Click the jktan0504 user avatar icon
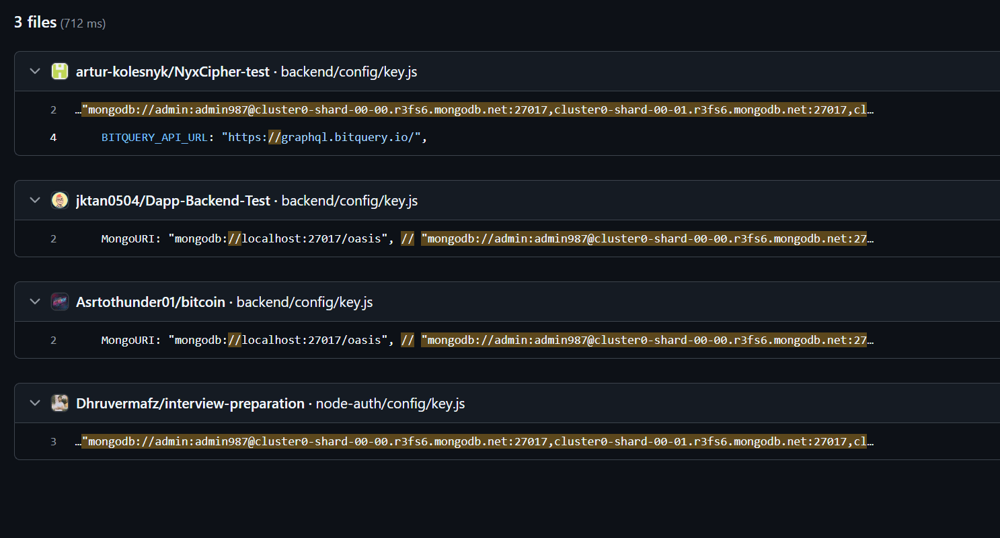This screenshot has height=538, width=1000. pos(60,200)
